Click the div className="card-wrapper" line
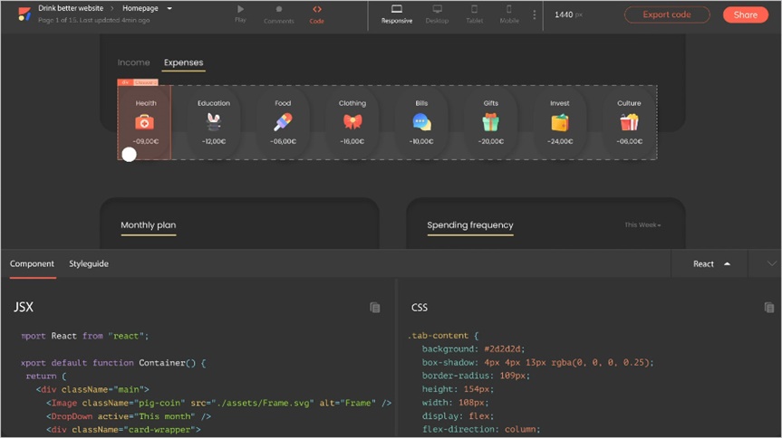Screen dimensions: 782x438 (x=123, y=430)
